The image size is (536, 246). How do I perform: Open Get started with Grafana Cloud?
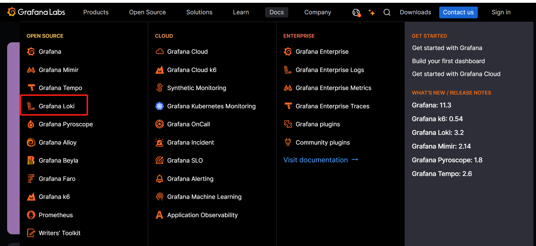click(456, 74)
